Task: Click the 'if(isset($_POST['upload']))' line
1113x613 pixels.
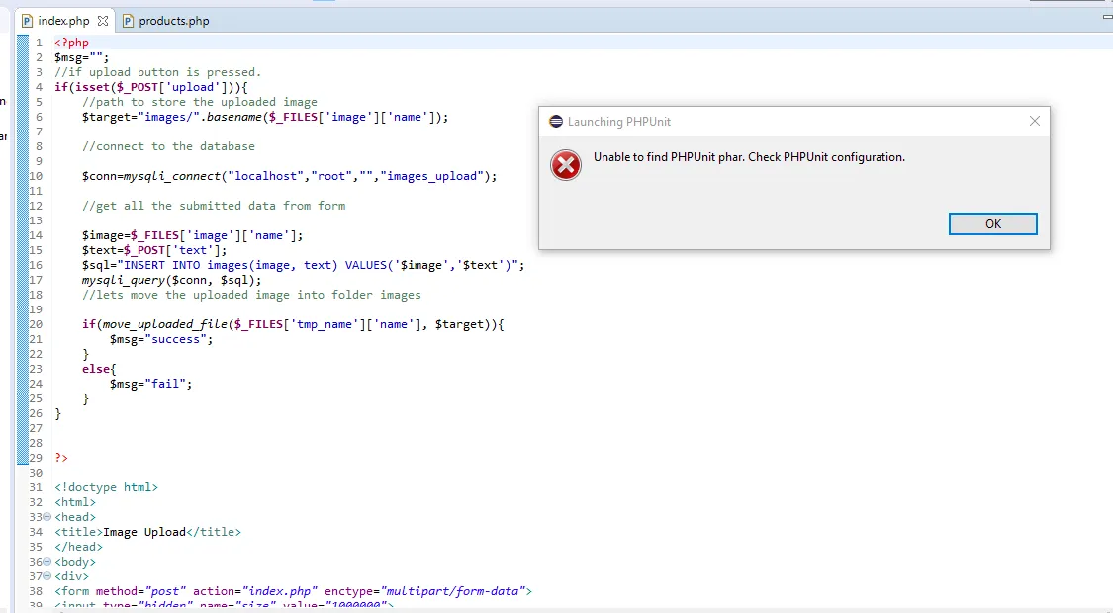Action: pyautogui.click(x=151, y=87)
